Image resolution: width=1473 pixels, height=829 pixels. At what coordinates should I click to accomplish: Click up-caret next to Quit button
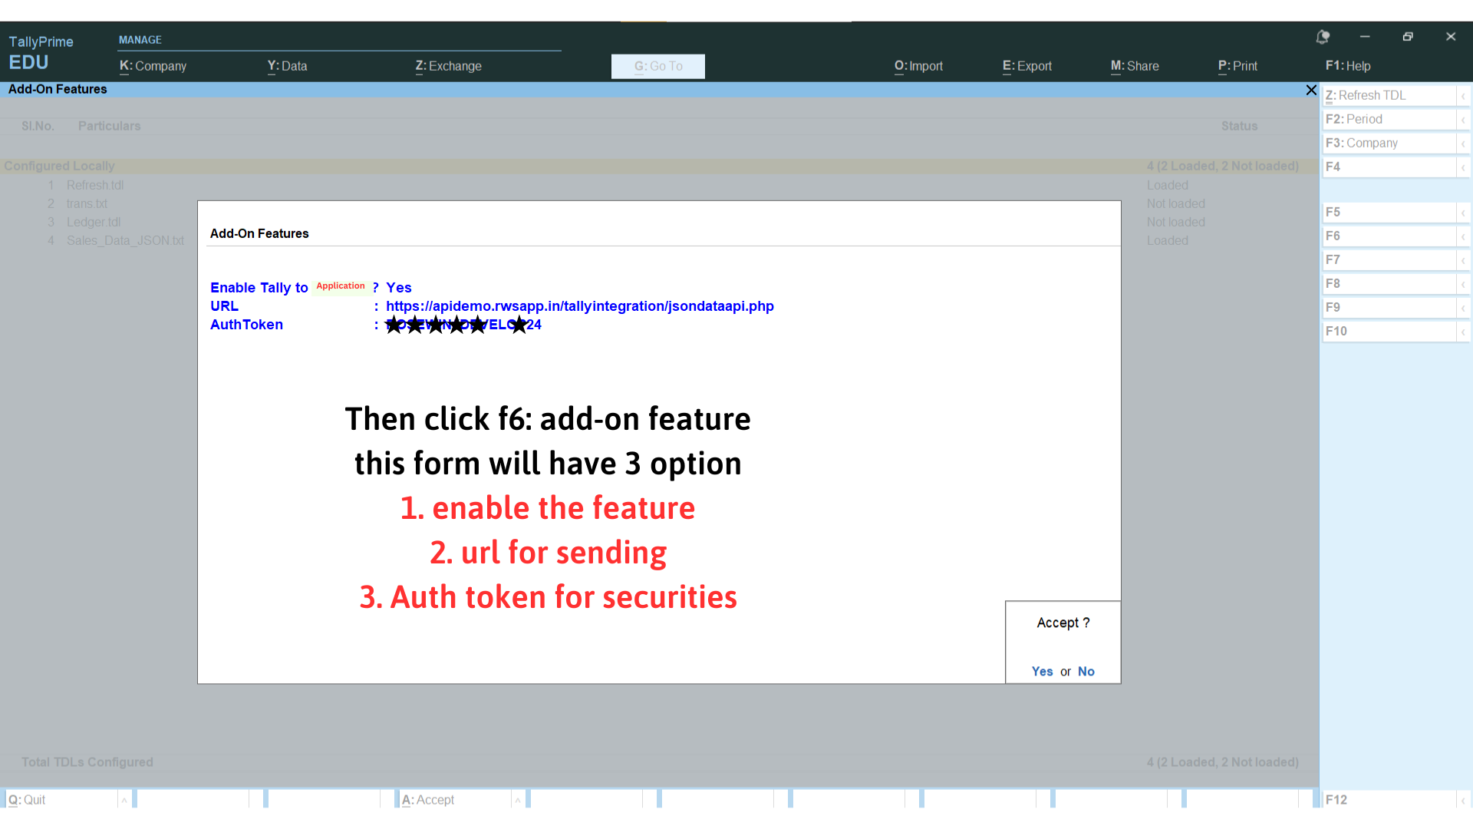(124, 800)
